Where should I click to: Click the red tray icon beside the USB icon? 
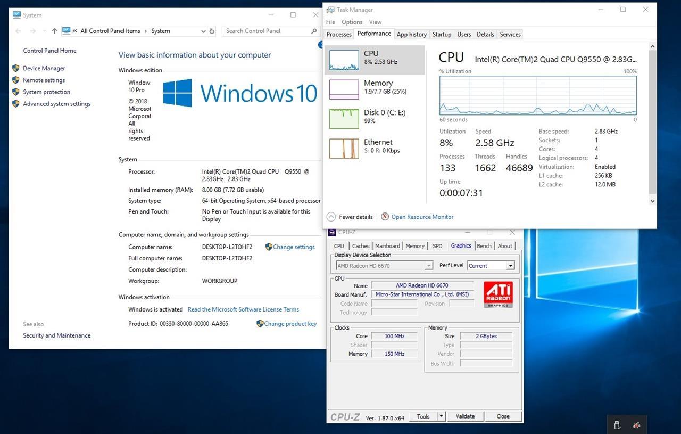coord(636,425)
